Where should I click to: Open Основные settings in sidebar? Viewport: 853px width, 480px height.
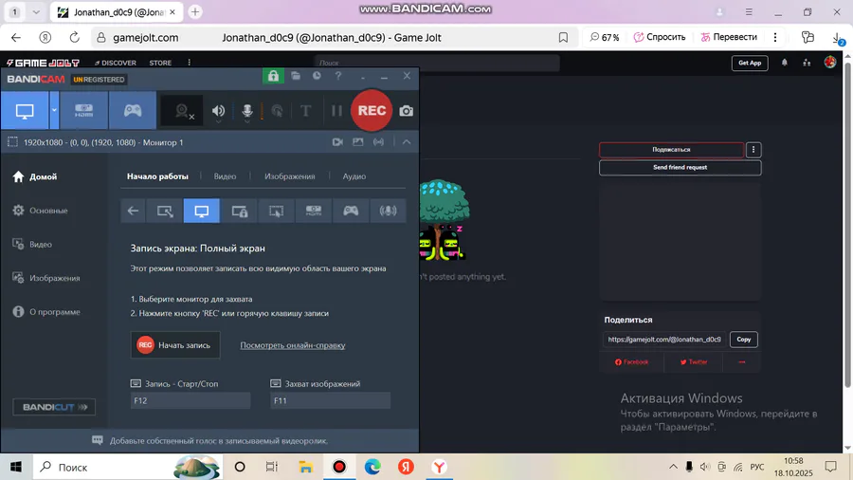click(x=40, y=211)
